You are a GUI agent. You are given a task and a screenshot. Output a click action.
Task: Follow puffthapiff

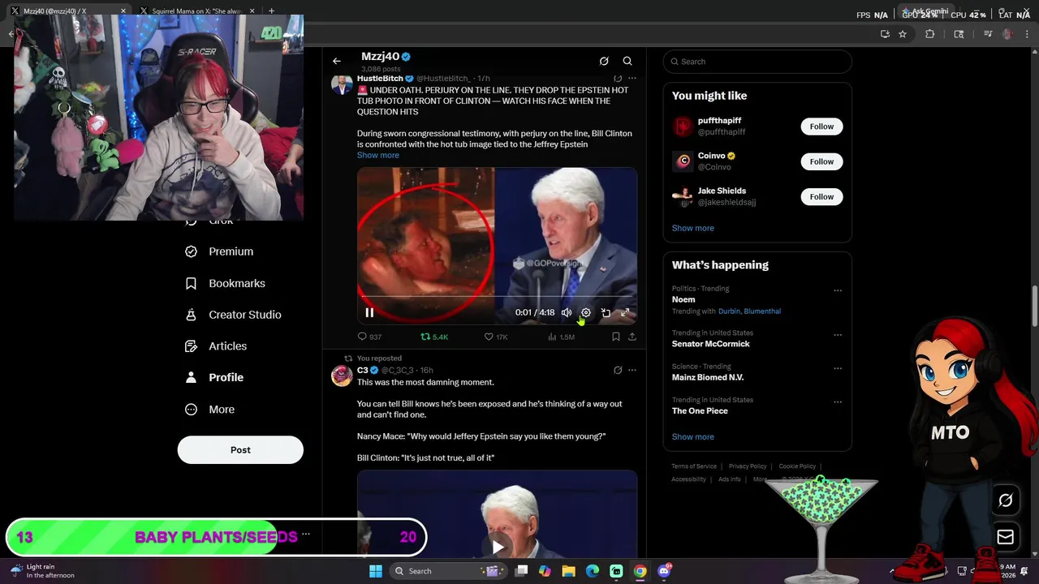pos(821,127)
